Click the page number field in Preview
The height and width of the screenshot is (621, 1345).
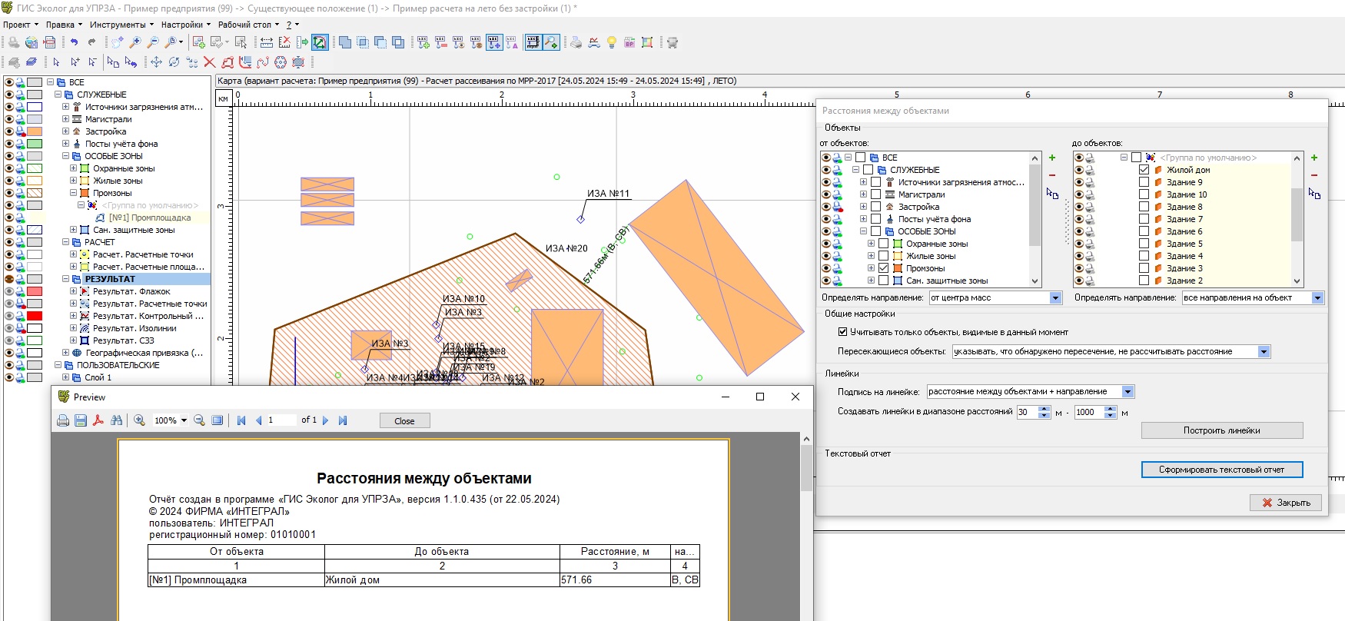tap(281, 420)
